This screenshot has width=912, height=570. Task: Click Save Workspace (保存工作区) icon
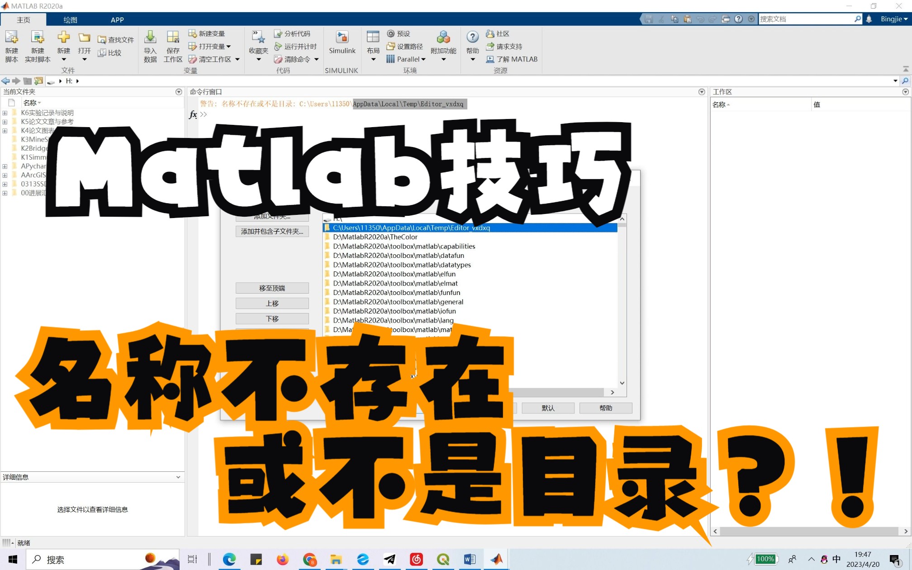pyautogui.click(x=173, y=38)
